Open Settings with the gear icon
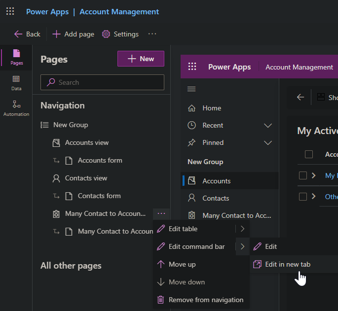 point(120,34)
